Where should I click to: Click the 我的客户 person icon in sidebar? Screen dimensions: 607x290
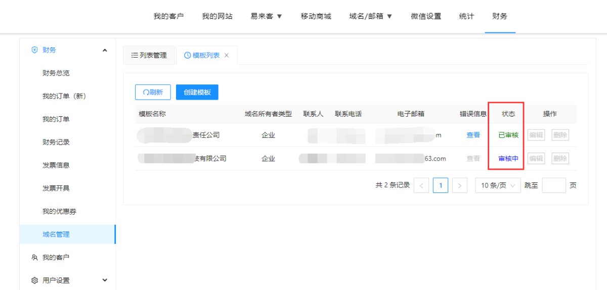pos(34,257)
